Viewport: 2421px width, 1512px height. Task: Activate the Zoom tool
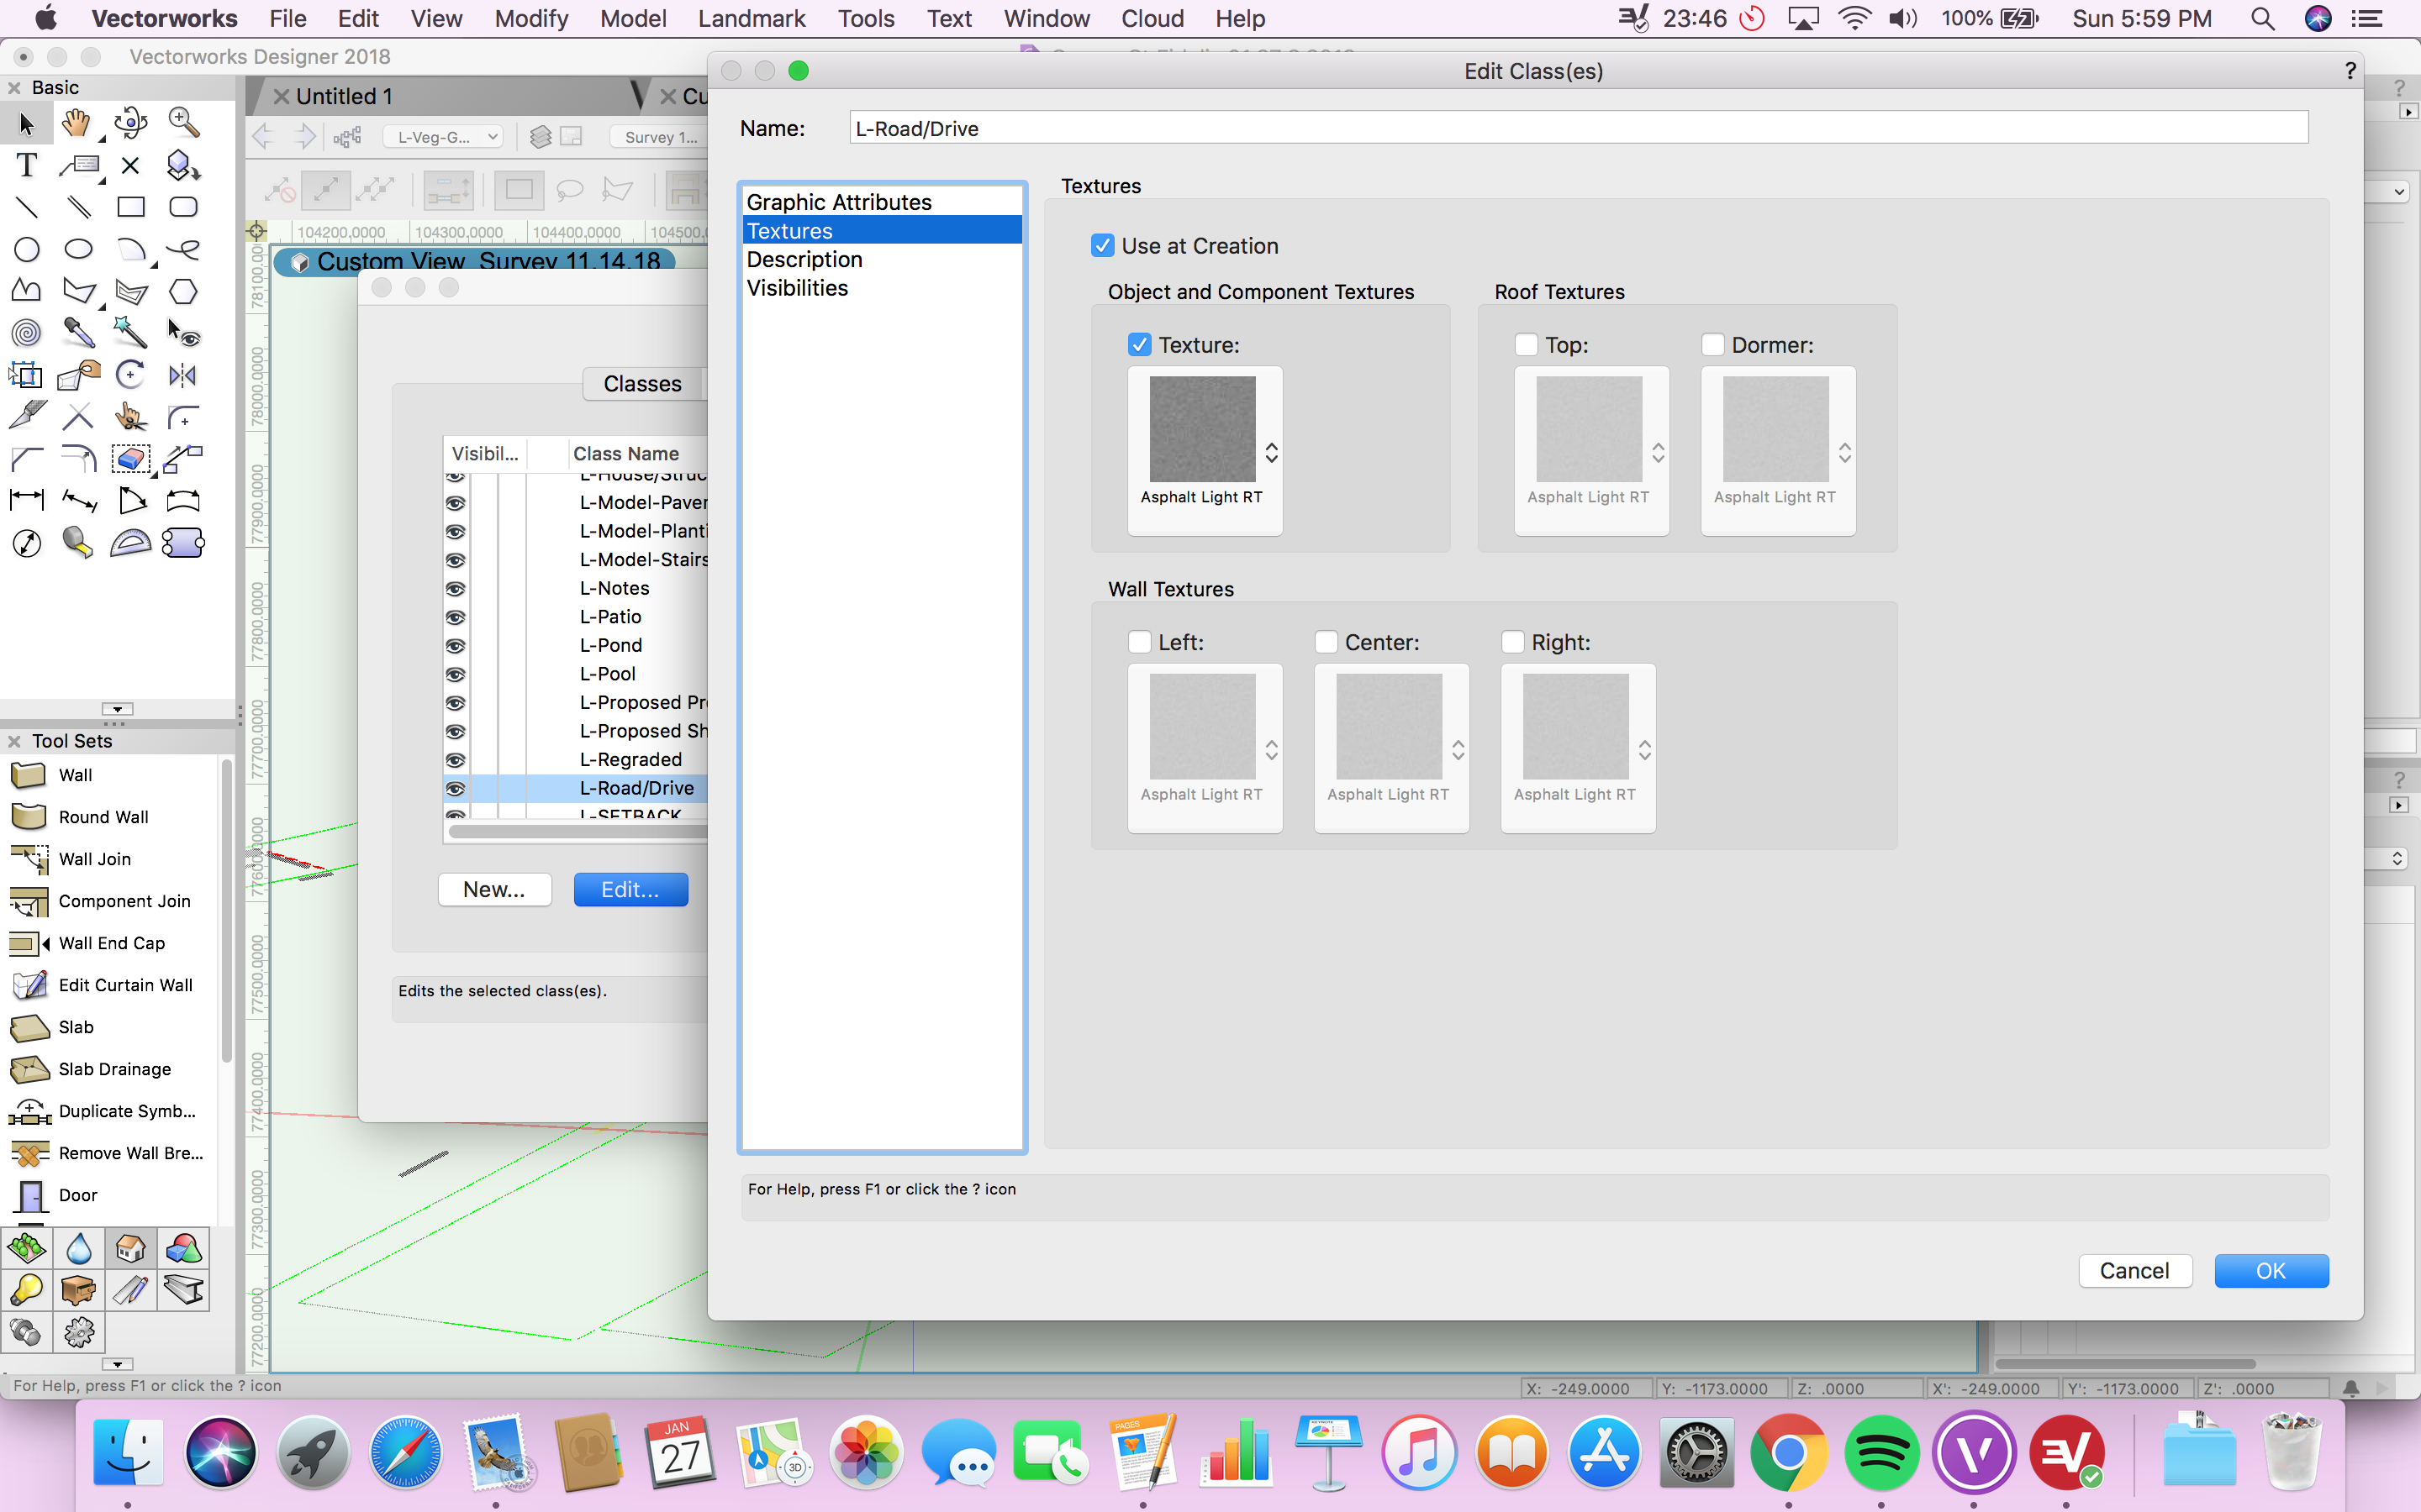tap(182, 122)
